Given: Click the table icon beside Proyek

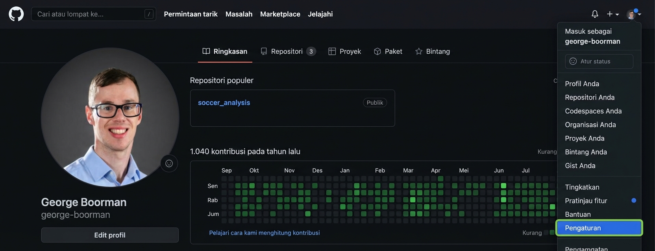Looking at the screenshot, I should [332, 51].
